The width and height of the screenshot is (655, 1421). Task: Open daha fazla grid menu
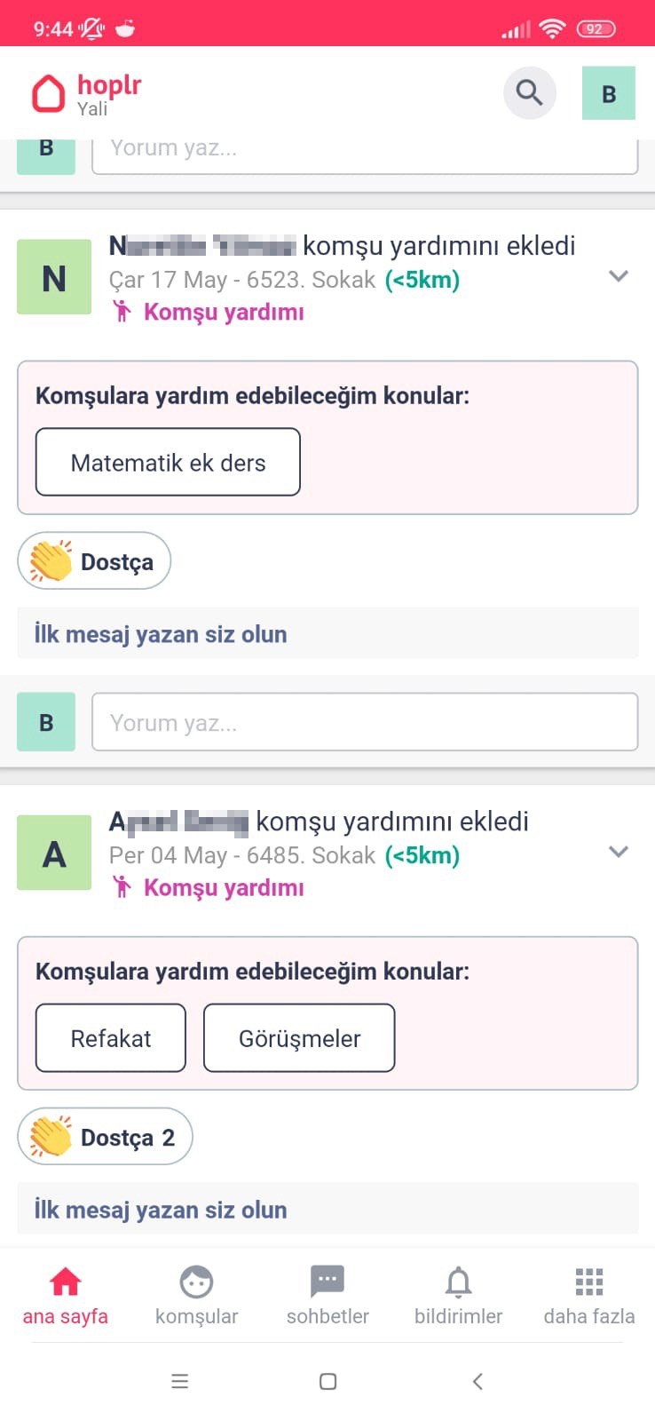pos(588,1295)
